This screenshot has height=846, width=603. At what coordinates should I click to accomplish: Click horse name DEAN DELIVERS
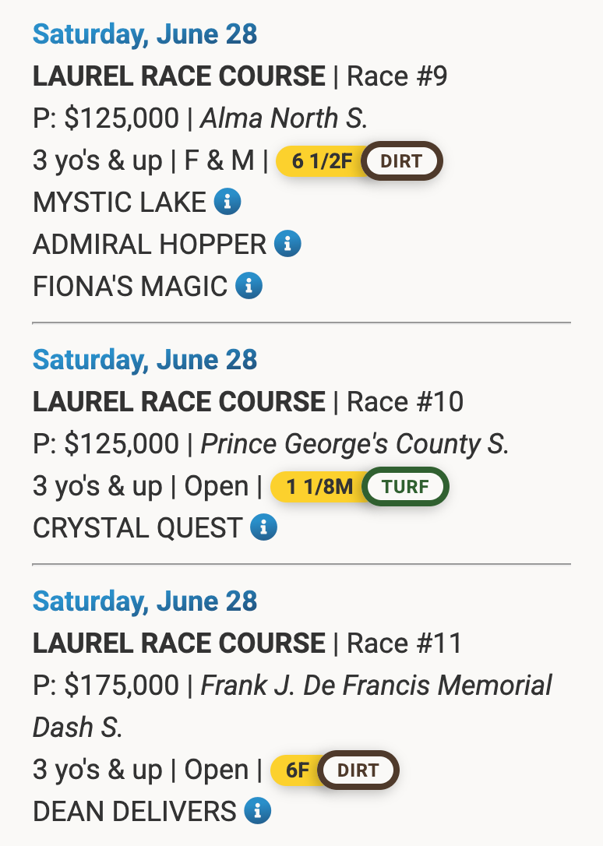click(x=134, y=812)
